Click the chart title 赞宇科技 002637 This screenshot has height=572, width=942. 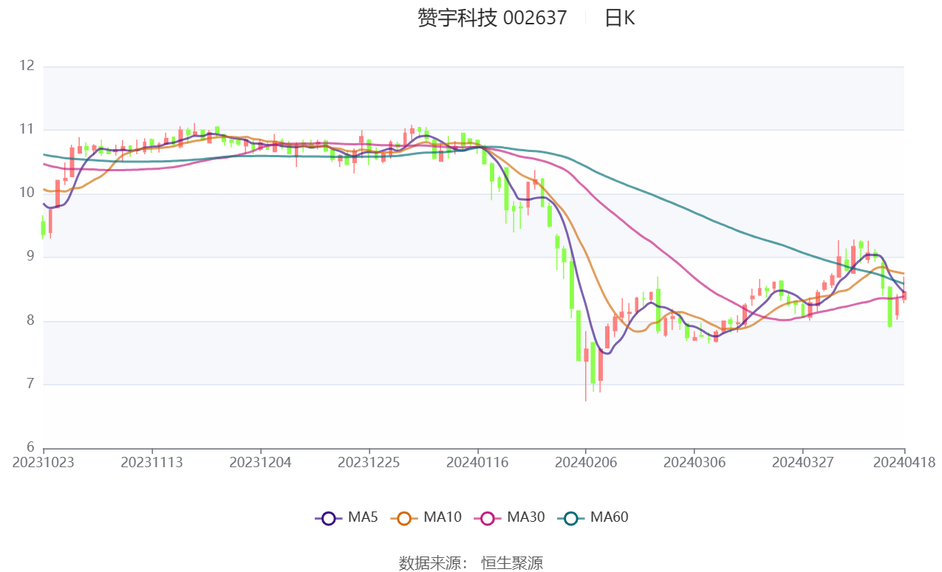click(x=492, y=18)
